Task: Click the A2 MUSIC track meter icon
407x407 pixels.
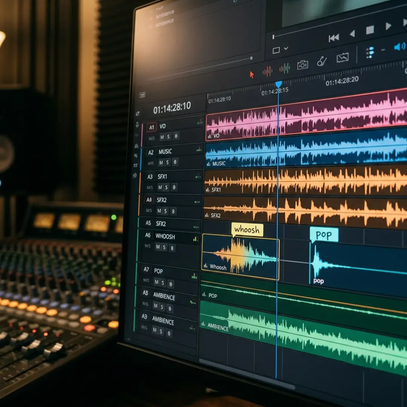Action: pyautogui.click(x=199, y=149)
